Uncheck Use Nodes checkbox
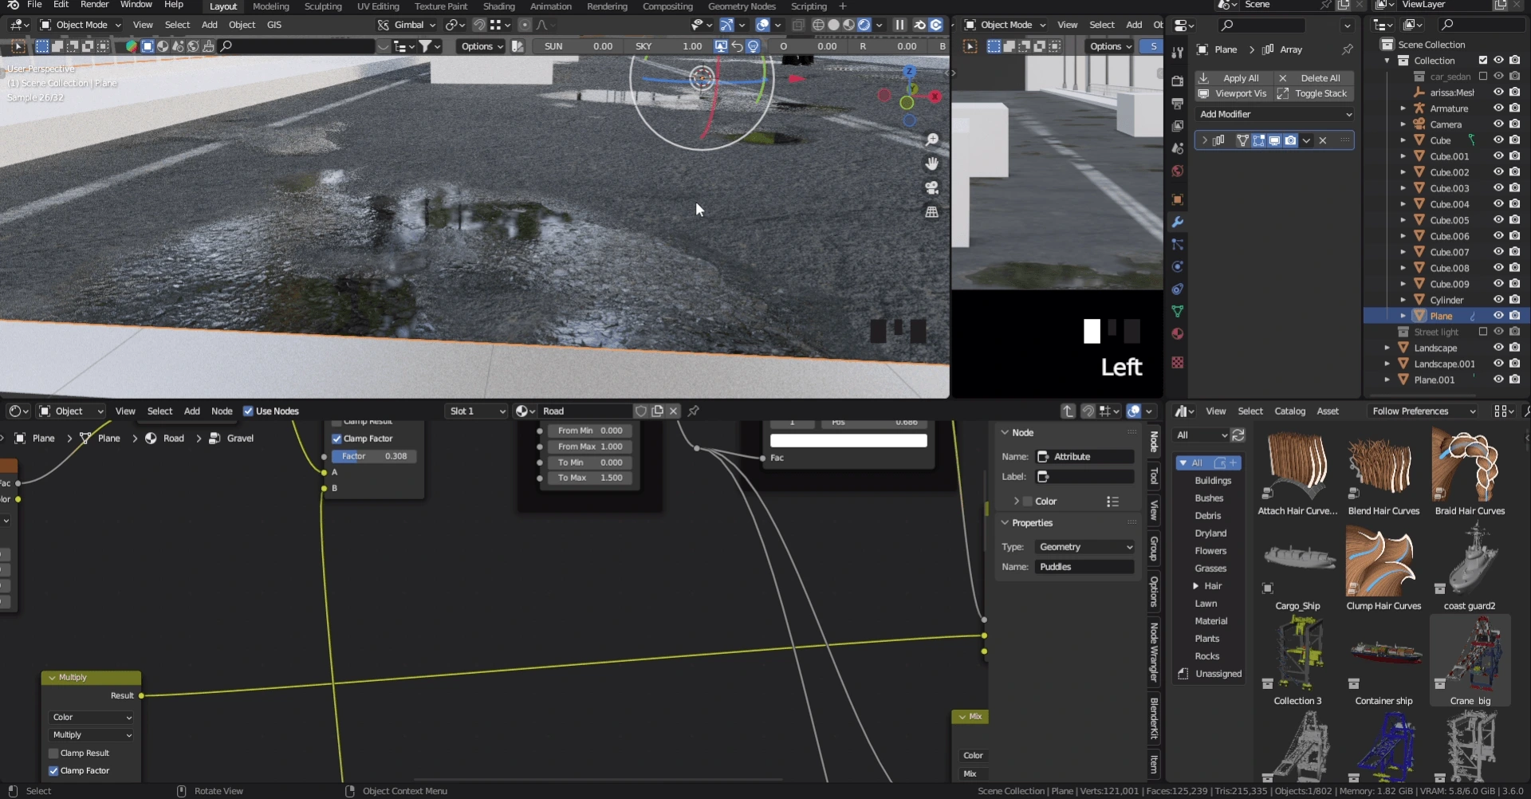This screenshot has height=799, width=1531. pos(248,411)
